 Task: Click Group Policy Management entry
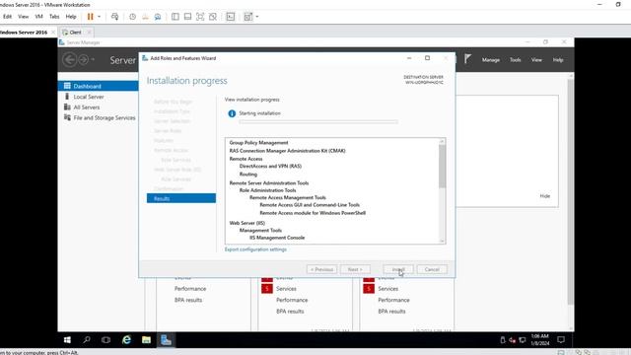(x=258, y=142)
